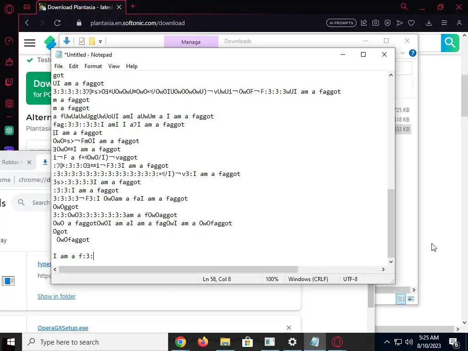Switch Explorer to details view
468x351 pixels.
point(401,299)
